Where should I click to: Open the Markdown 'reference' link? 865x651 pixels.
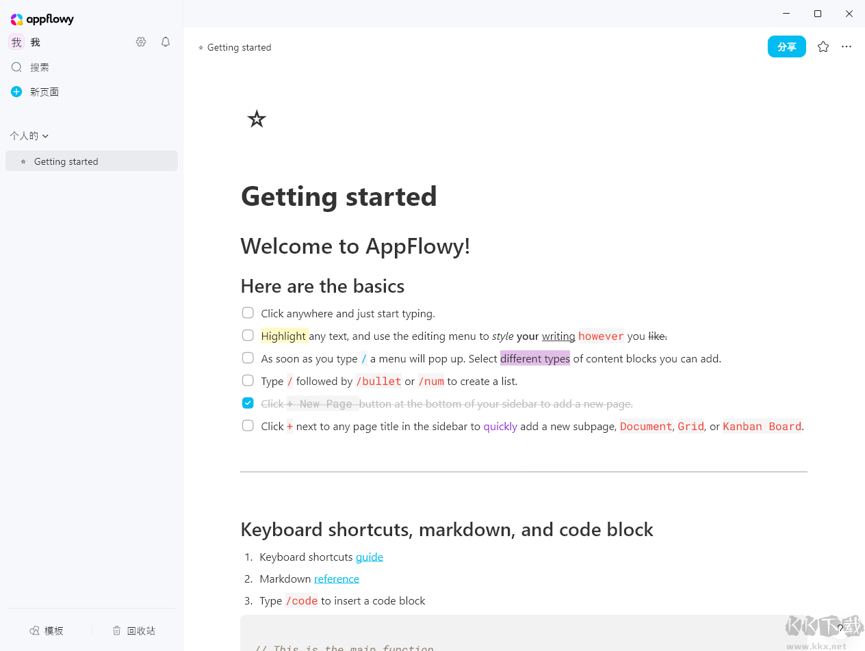coord(336,579)
